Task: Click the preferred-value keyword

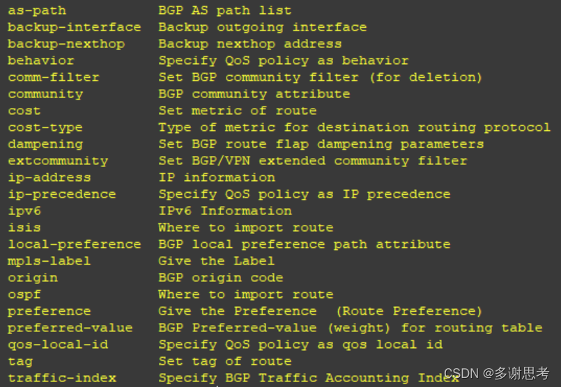Action: (70, 328)
